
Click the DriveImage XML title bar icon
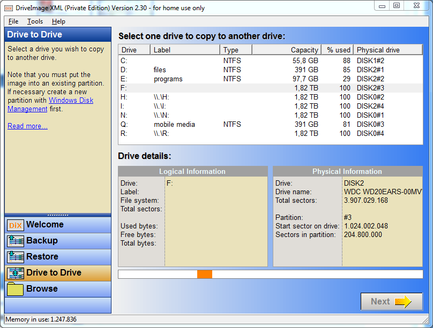point(8,8)
